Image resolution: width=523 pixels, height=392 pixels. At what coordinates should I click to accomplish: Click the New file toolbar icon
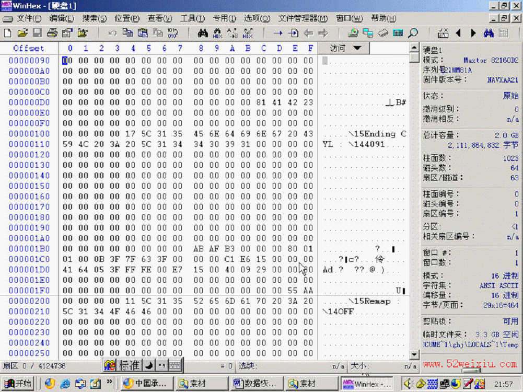(8, 33)
